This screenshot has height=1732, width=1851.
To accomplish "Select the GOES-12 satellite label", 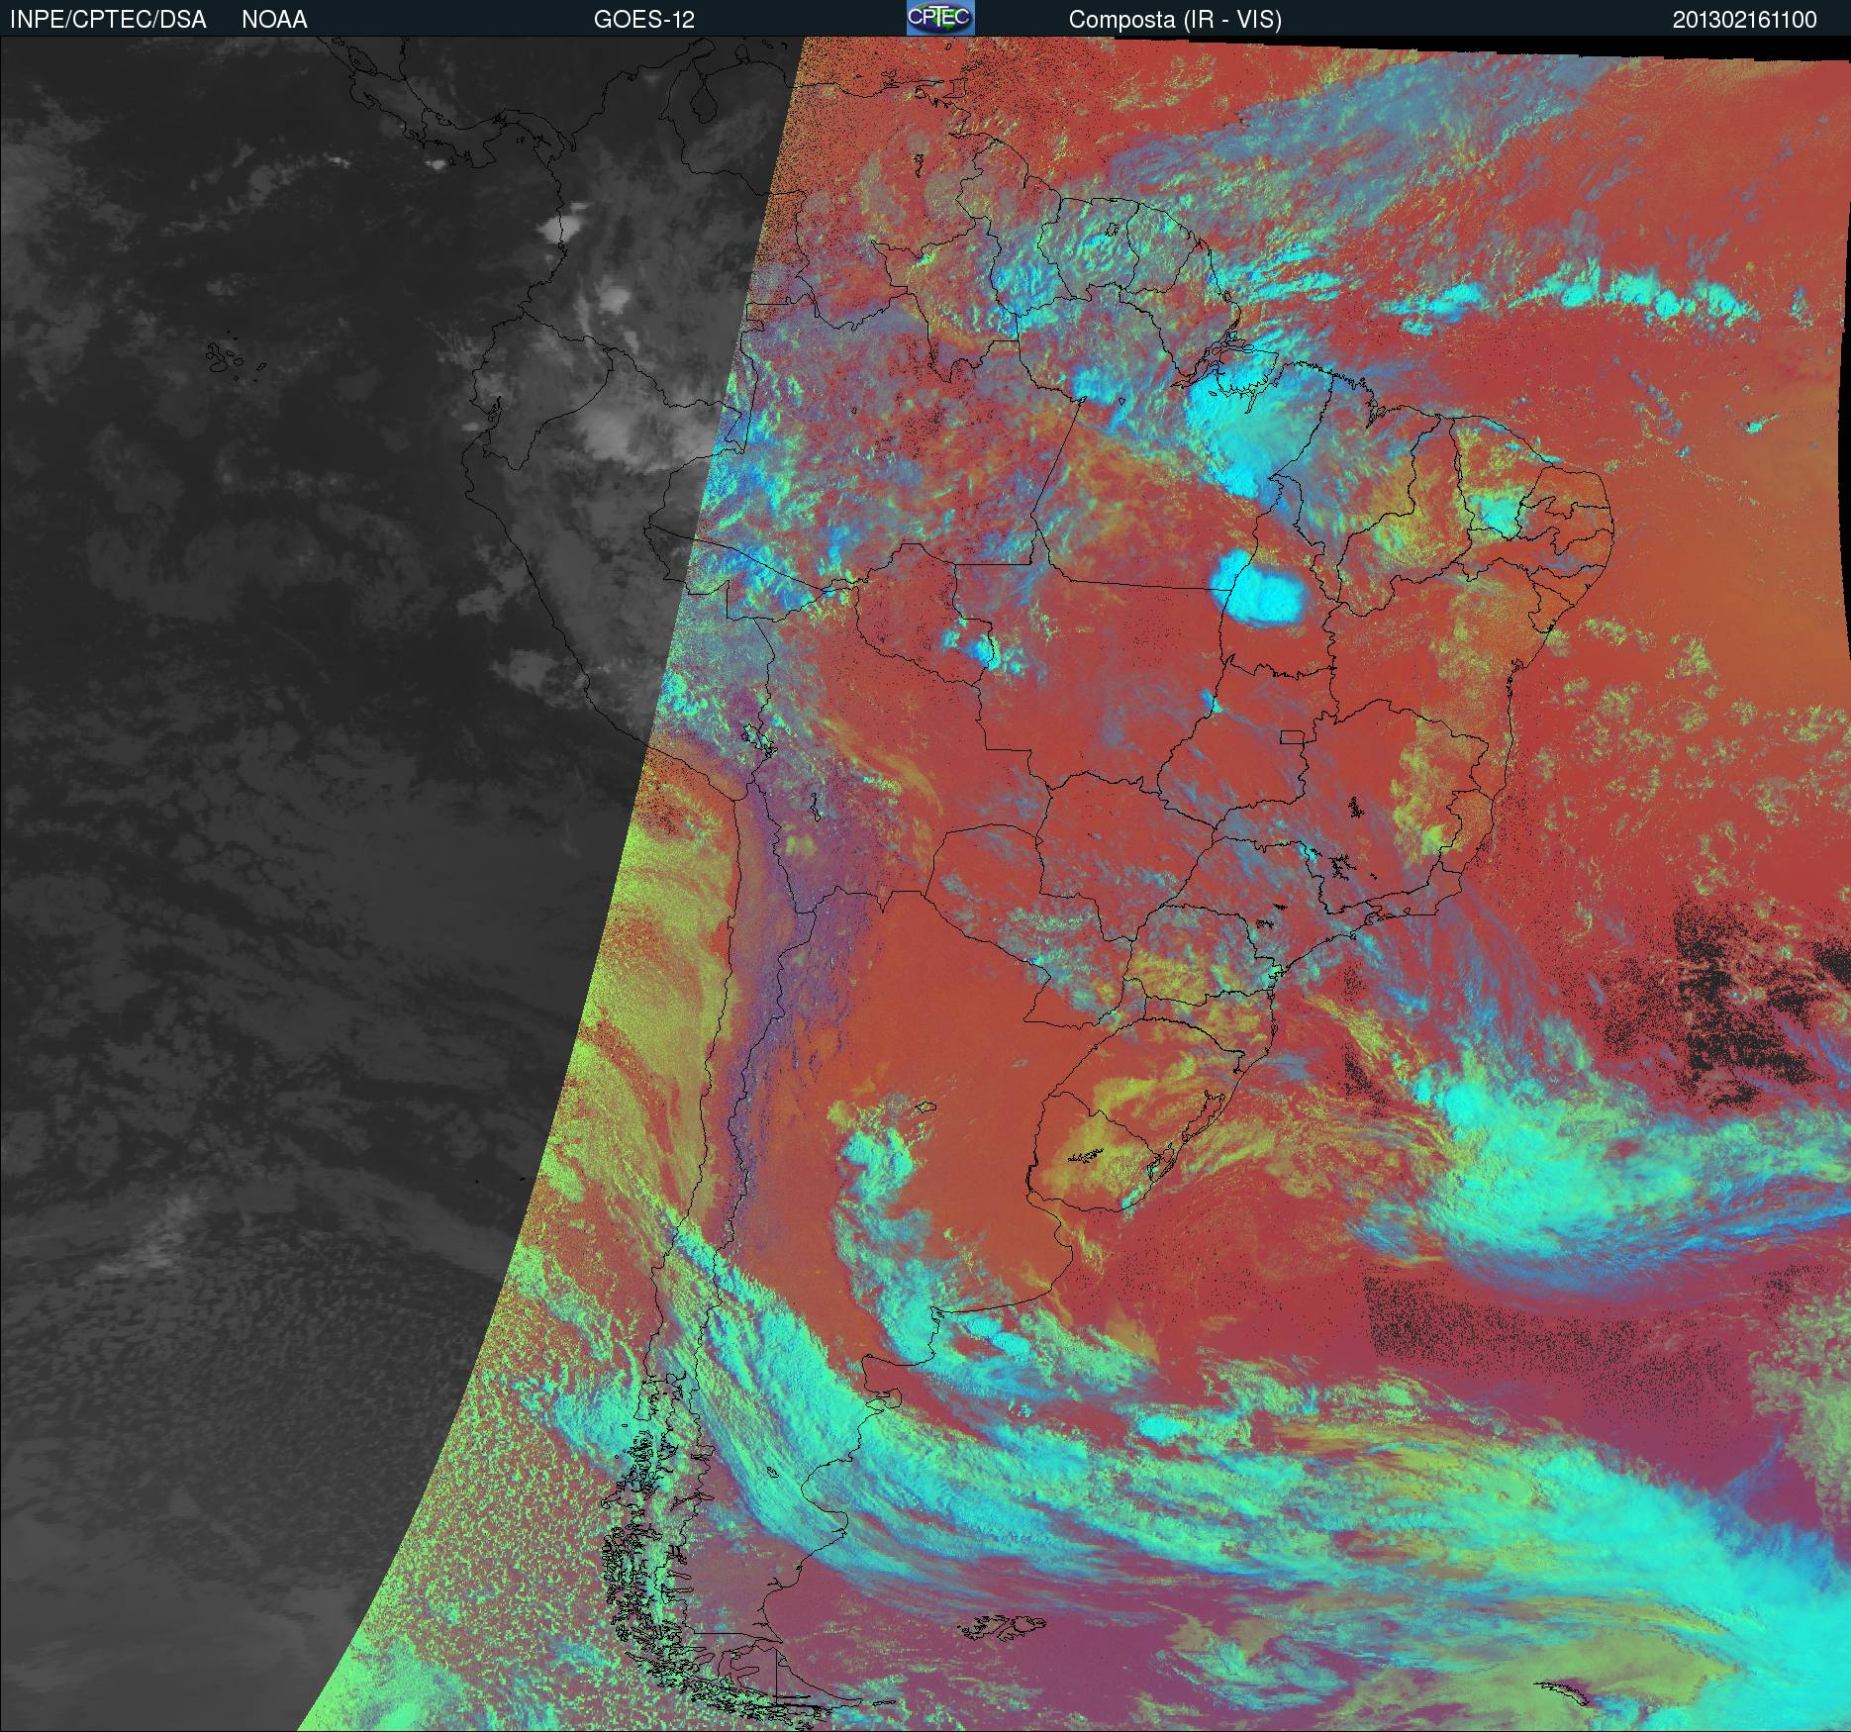I will tap(643, 20).
